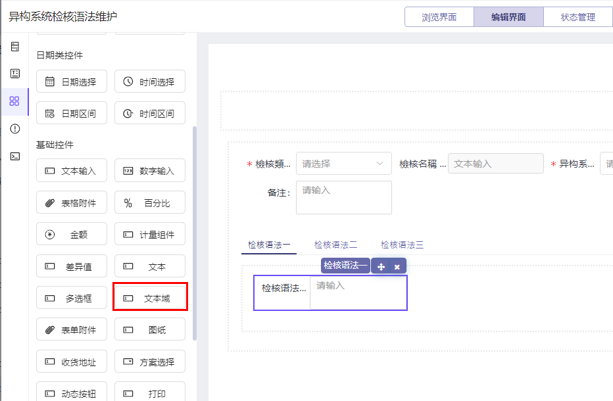Click icon on 多选框 control
613x401 pixels.
point(49,298)
